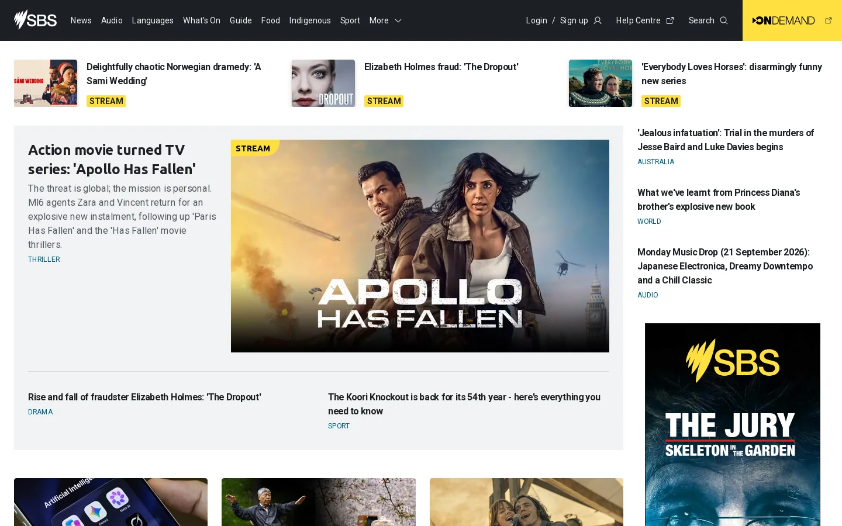Open the 'Apollo Has Fallen' feature headline
Viewport: 842px width, 526px height.
(x=112, y=159)
